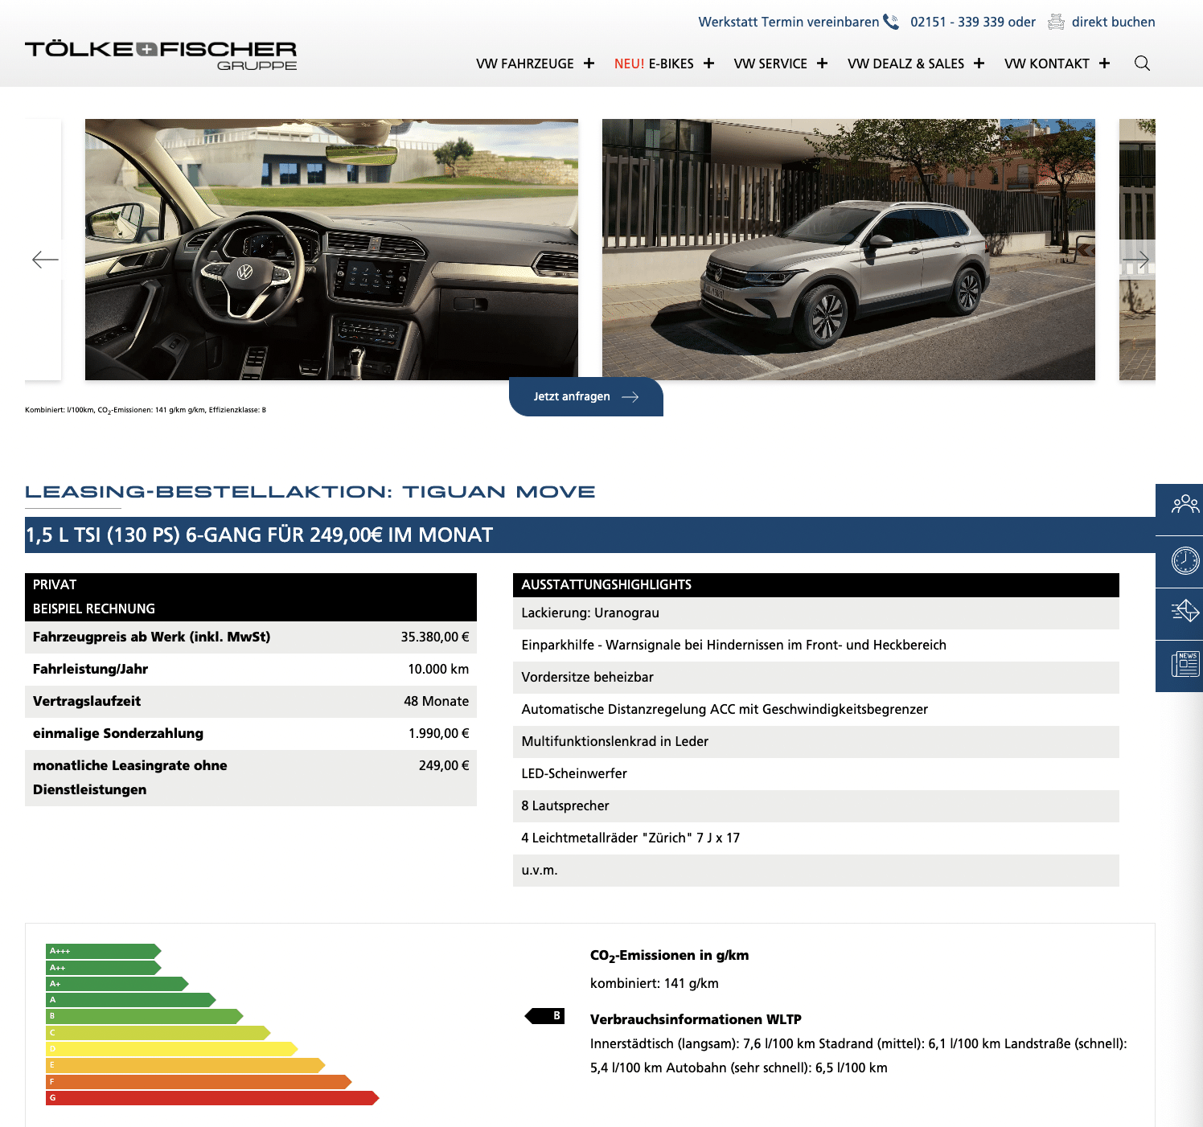Click Leasing-Bestellaktion: Tiguan Move heading
The image size is (1203, 1127).
310,492
